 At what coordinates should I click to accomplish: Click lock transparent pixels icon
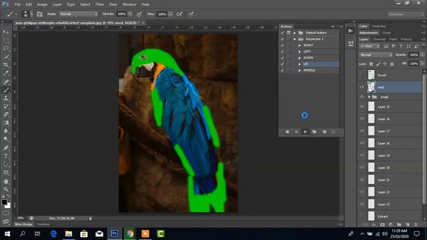click(371, 64)
